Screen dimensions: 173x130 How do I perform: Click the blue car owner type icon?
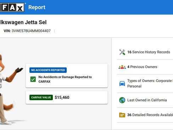click(x=122, y=83)
